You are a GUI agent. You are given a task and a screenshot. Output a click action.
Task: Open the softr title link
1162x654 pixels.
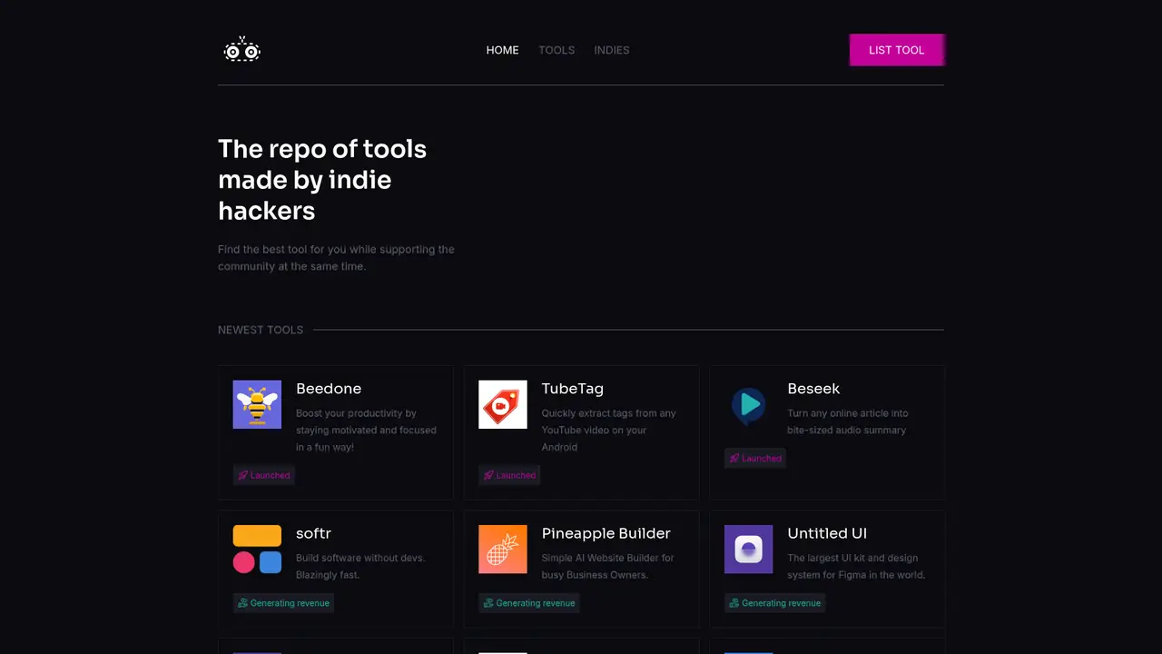click(x=314, y=533)
